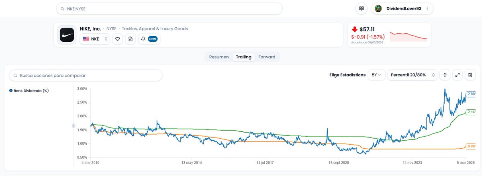482x176 pixels.
Task: Click the 2.80% blue value label
Action: coord(470,94)
